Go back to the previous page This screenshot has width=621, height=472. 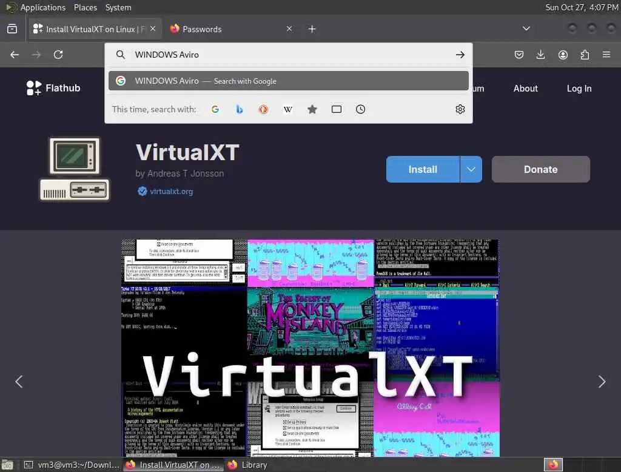click(x=15, y=55)
